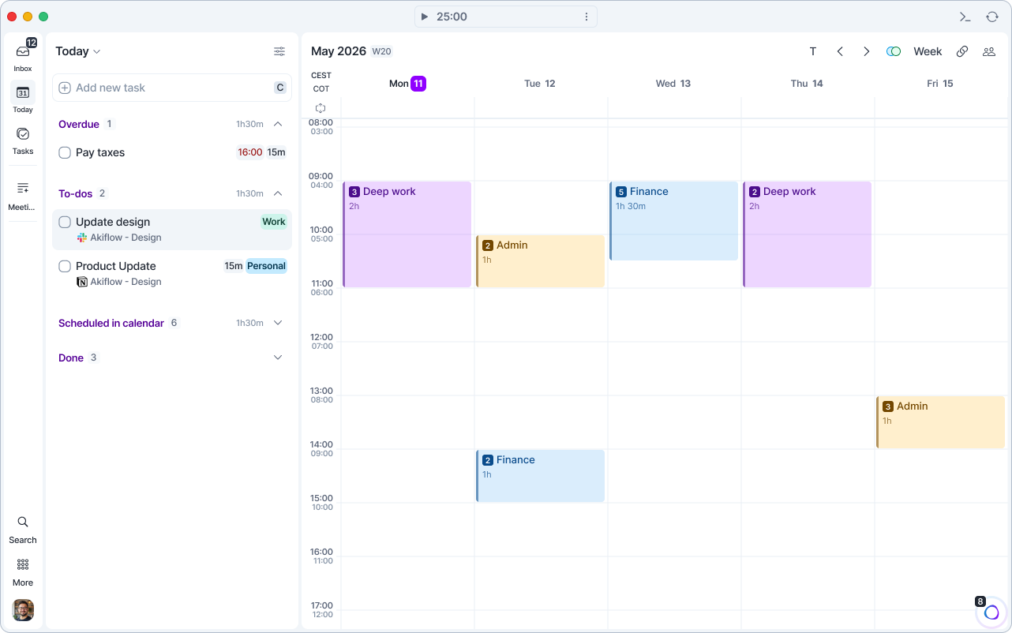Go to previous week
1012x633 pixels.
click(840, 51)
